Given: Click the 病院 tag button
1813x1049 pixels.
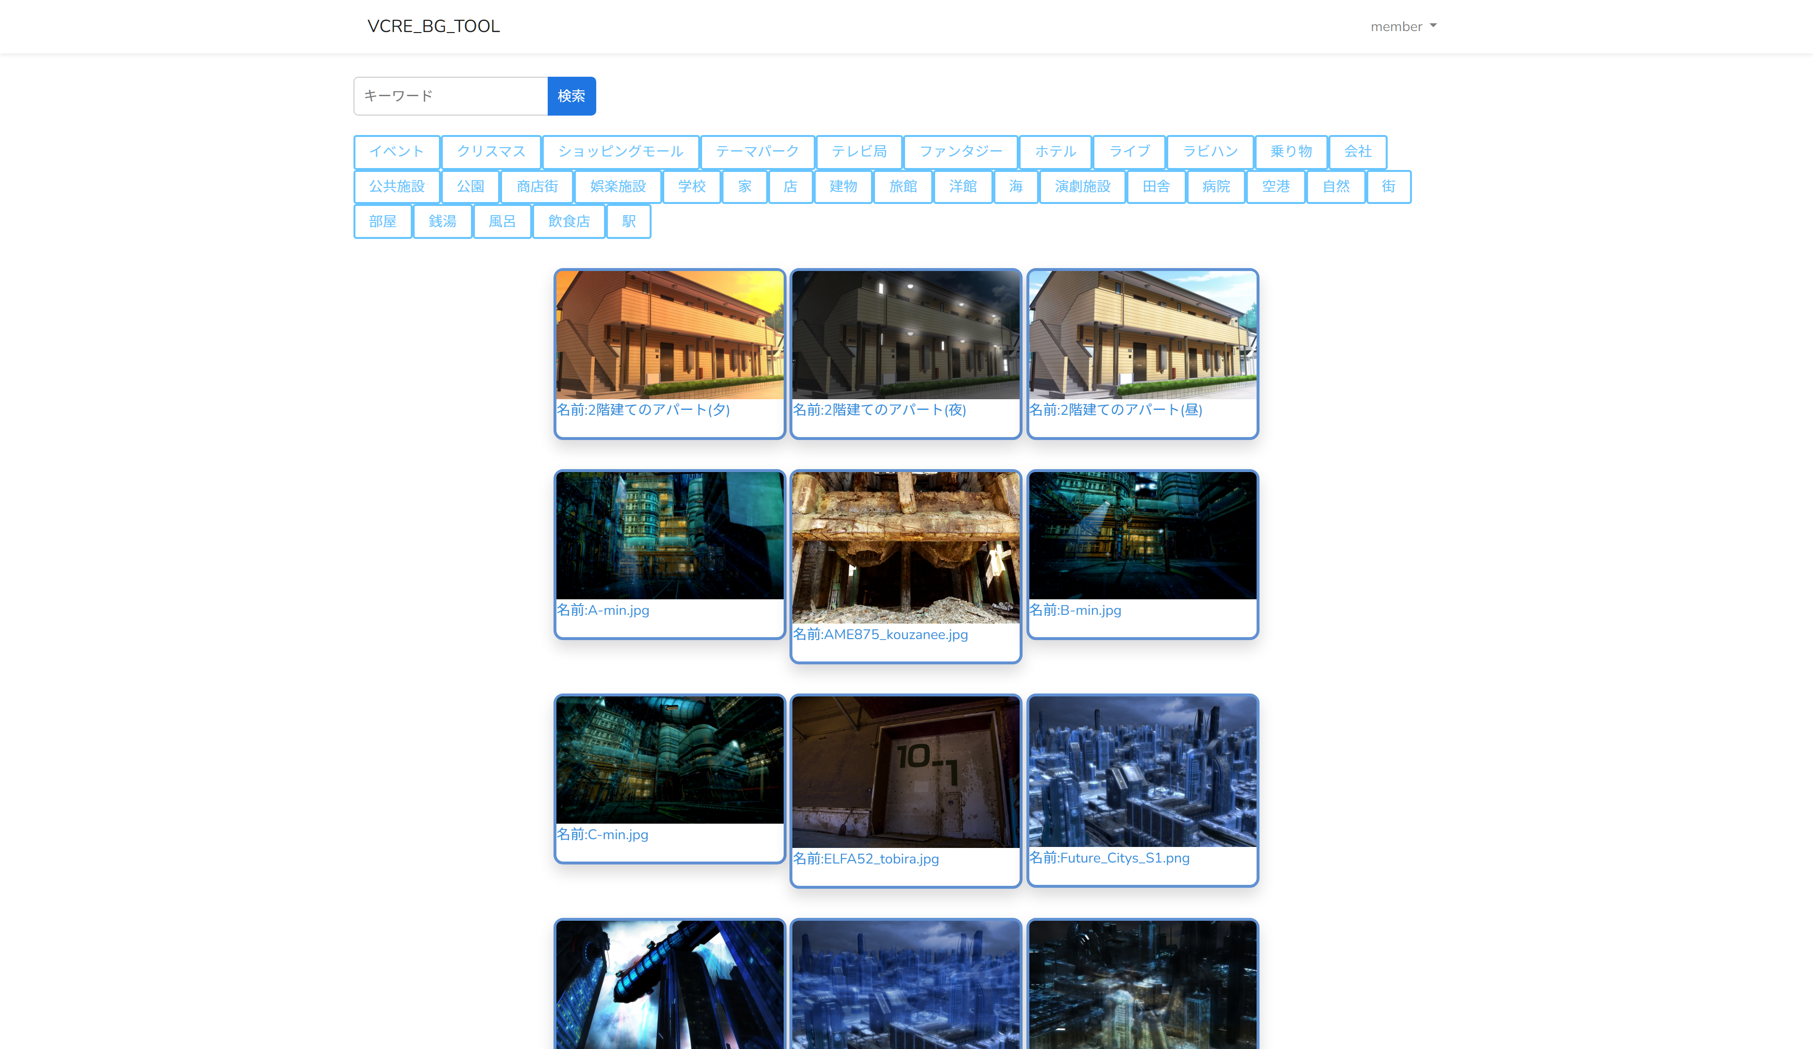Looking at the screenshot, I should tap(1215, 187).
